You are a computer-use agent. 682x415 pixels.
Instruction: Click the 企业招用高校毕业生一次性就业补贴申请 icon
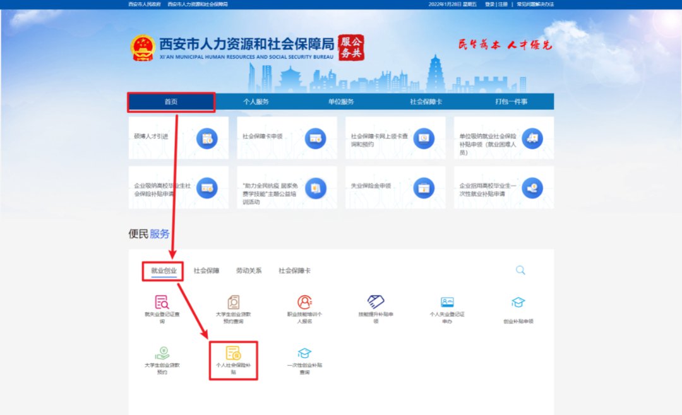tap(532, 188)
